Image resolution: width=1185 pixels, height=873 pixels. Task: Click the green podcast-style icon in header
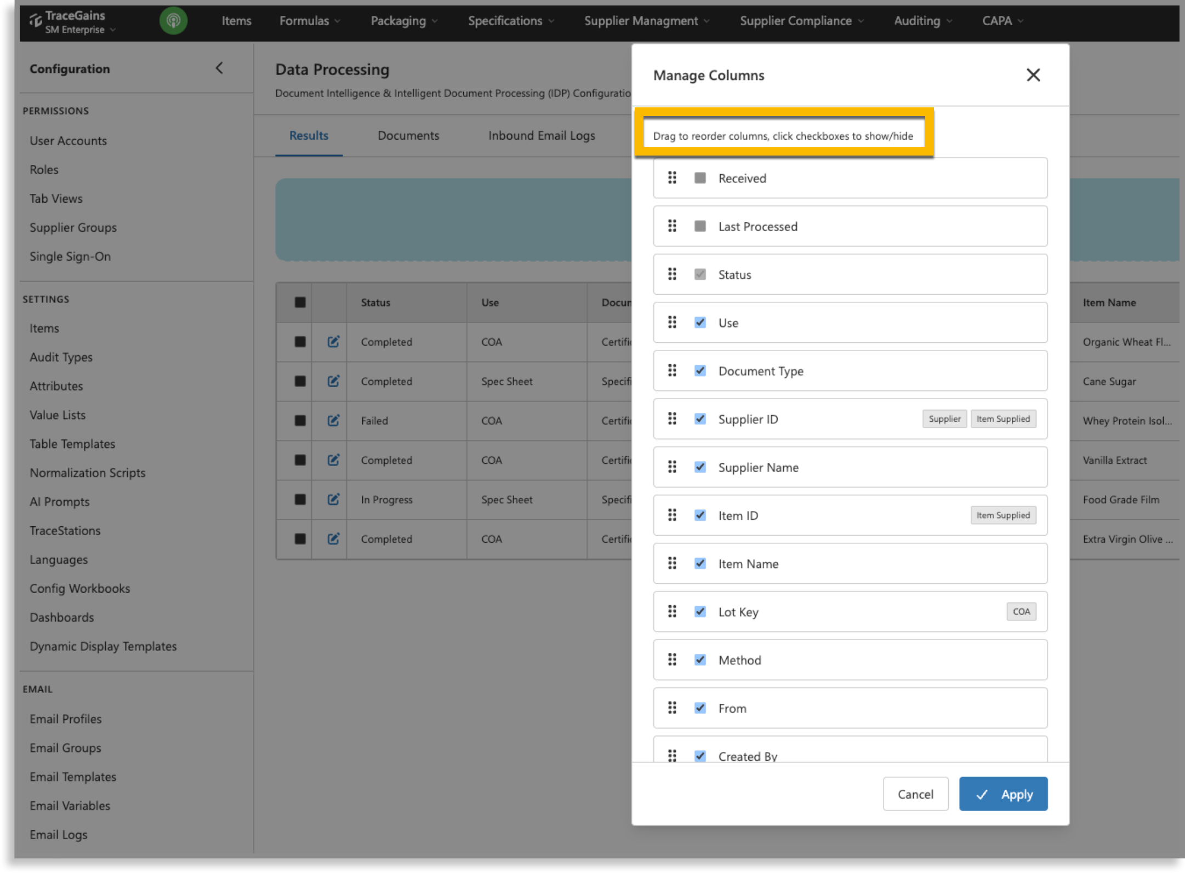tap(173, 21)
